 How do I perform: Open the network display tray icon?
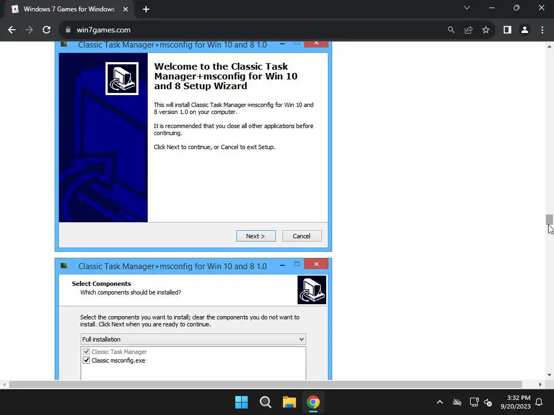pos(474,402)
